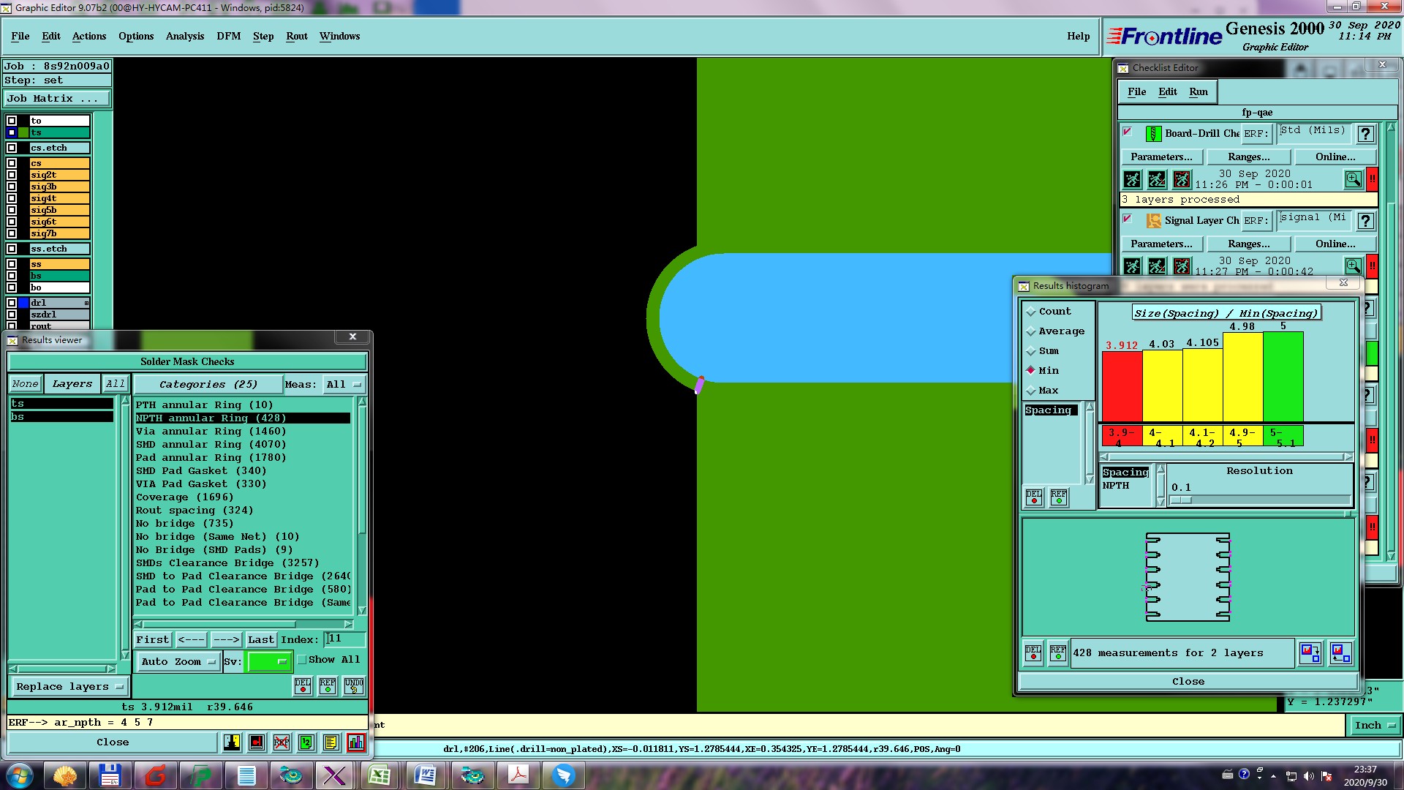Click crossed-out REF icon in Results viewer
Screen dimensions: 1404x790
pyautogui.click(x=282, y=742)
